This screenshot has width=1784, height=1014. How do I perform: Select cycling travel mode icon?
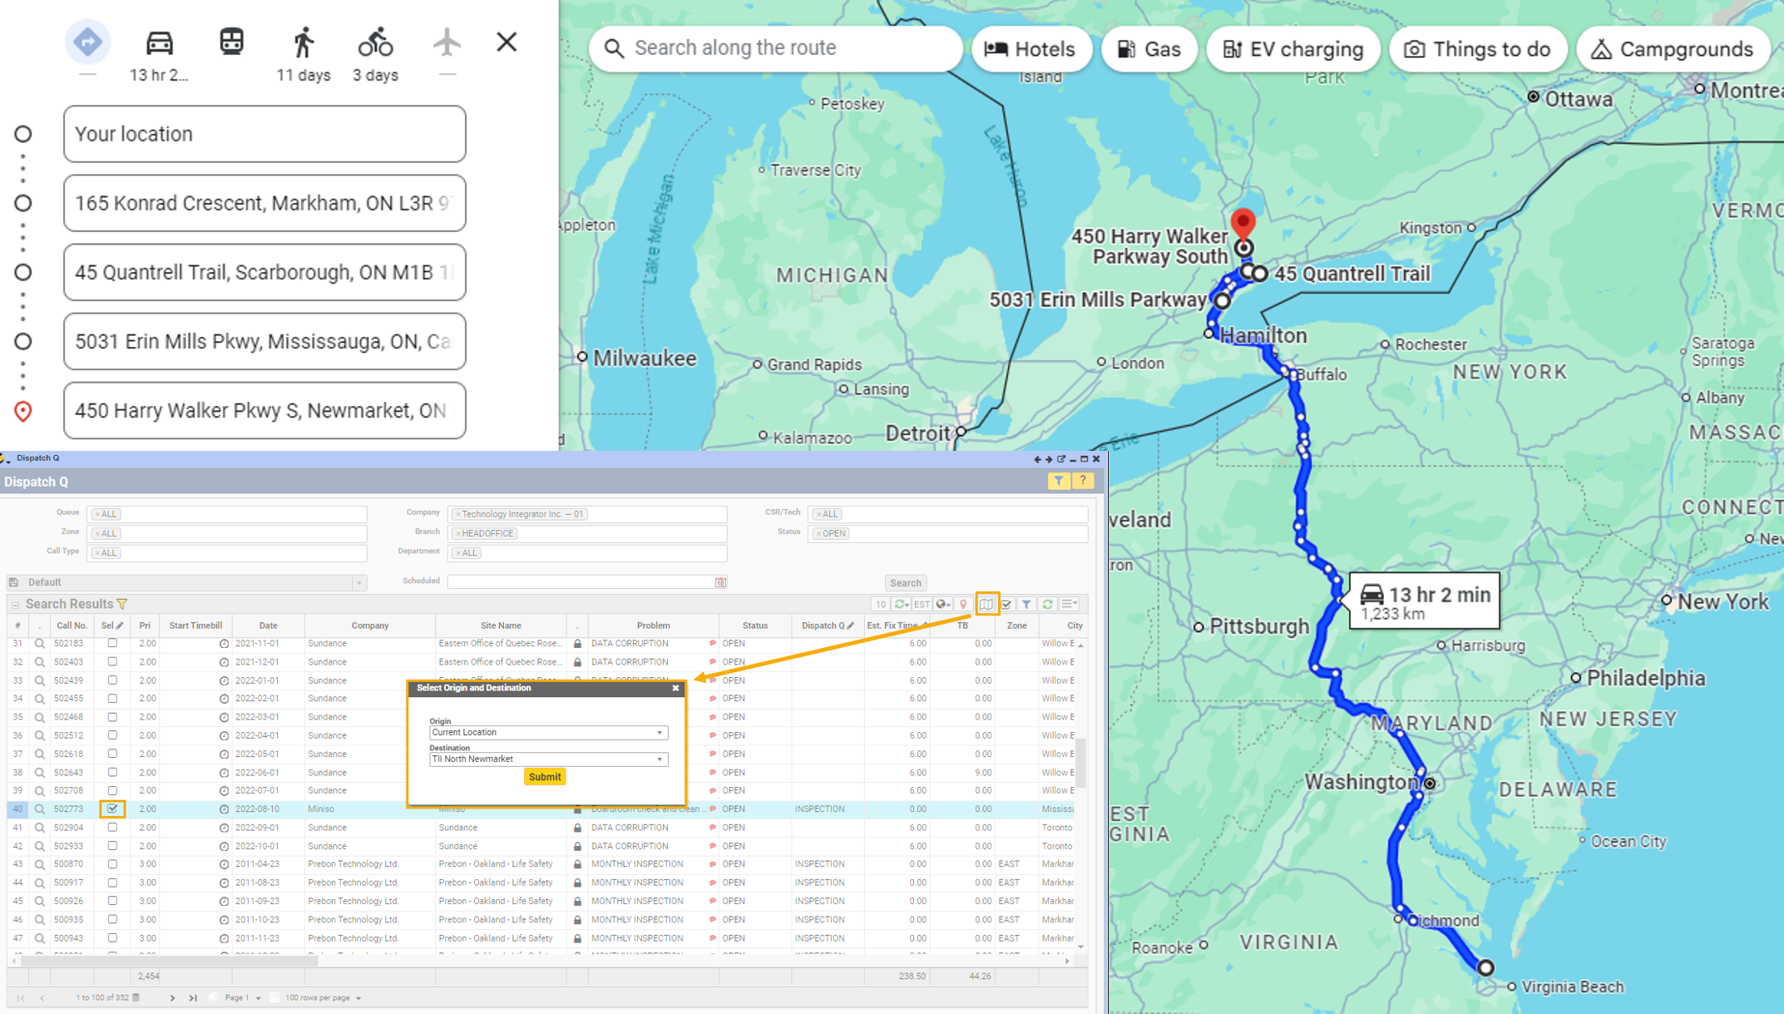pyautogui.click(x=375, y=42)
